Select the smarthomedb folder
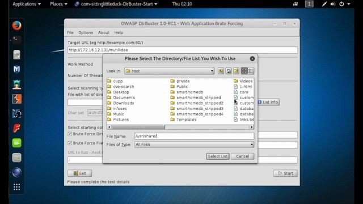Viewport: 363px width, 204px height. (x=187, y=92)
